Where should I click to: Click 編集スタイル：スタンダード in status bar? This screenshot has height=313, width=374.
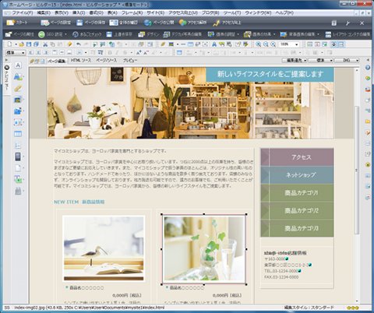309,308
